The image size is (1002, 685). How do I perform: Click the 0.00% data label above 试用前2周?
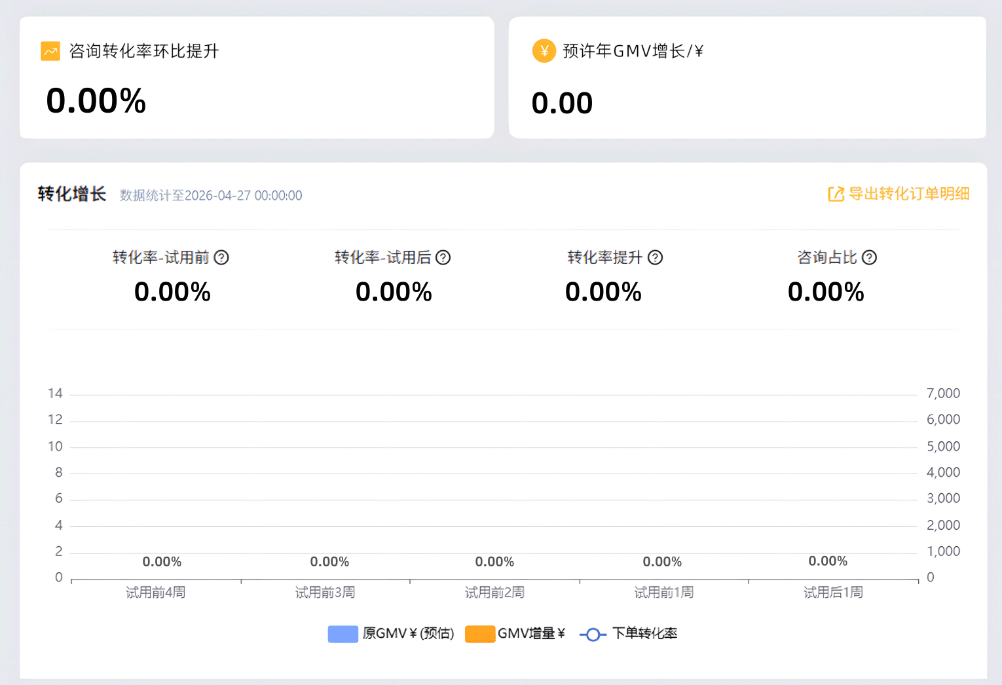click(494, 562)
